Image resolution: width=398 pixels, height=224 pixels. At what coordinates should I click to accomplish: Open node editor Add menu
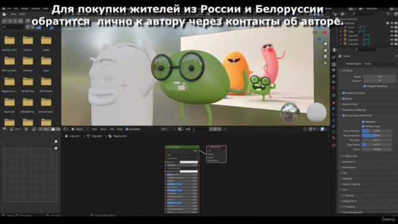click(x=112, y=129)
